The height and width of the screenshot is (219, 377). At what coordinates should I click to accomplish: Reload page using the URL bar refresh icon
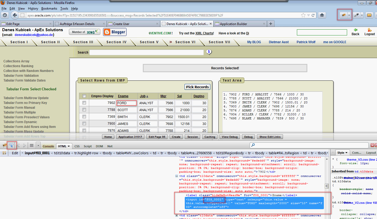click(x=313, y=15)
